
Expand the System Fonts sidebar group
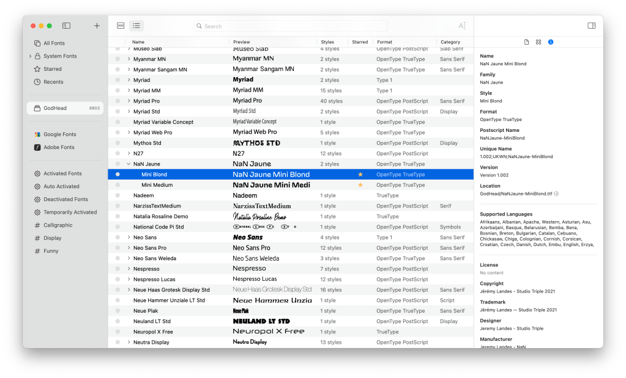pyautogui.click(x=30, y=56)
